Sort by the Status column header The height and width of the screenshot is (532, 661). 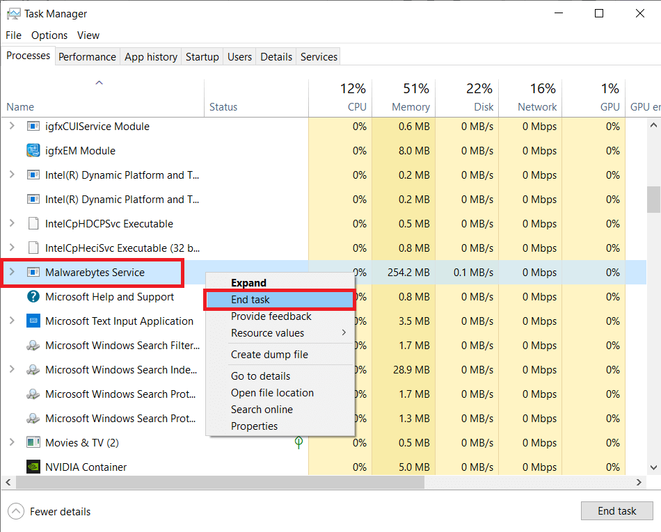coord(256,98)
